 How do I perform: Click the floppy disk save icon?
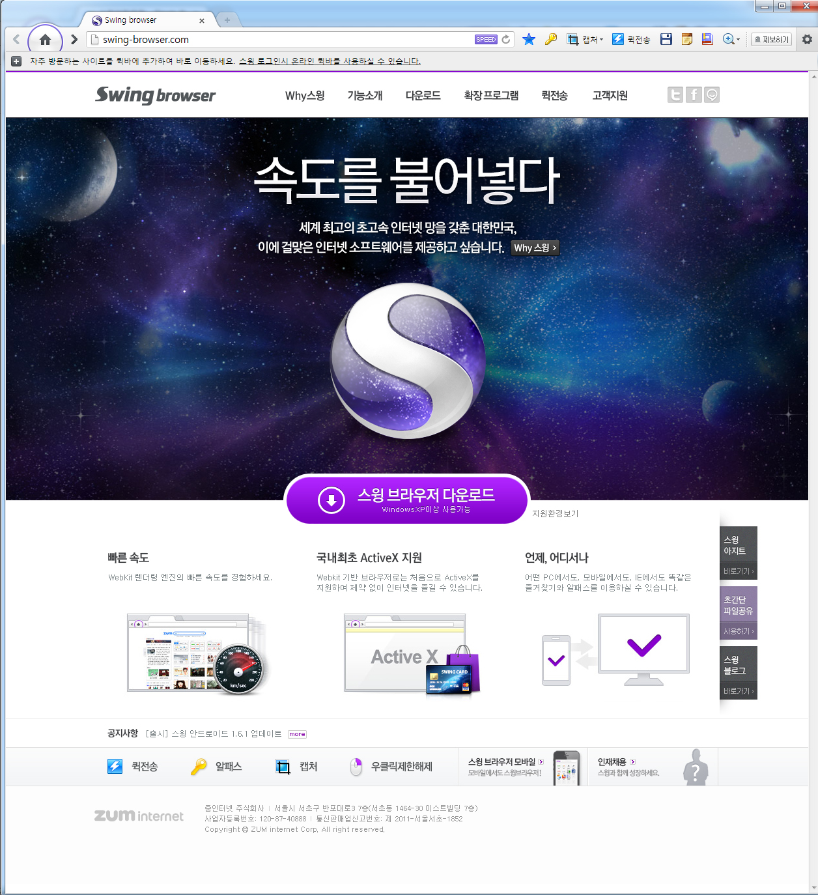click(x=666, y=40)
